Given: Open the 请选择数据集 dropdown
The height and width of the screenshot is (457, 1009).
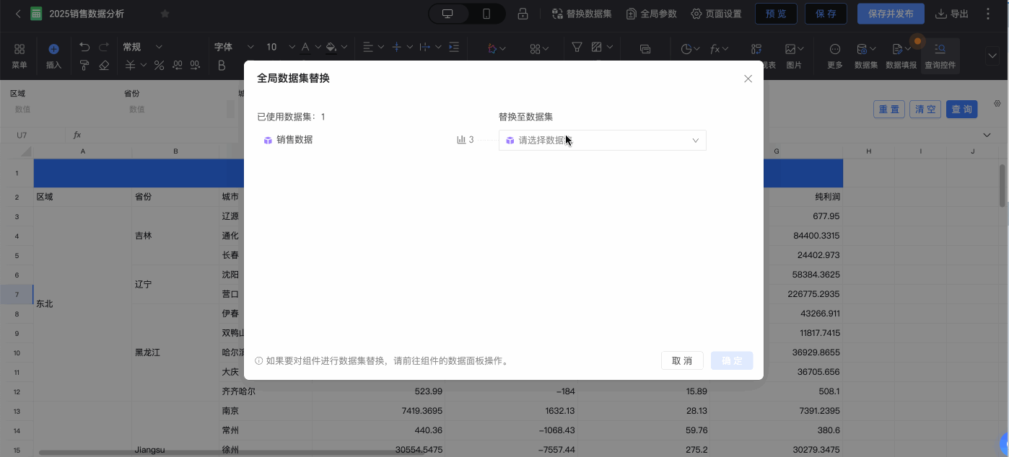Looking at the screenshot, I should pos(602,140).
